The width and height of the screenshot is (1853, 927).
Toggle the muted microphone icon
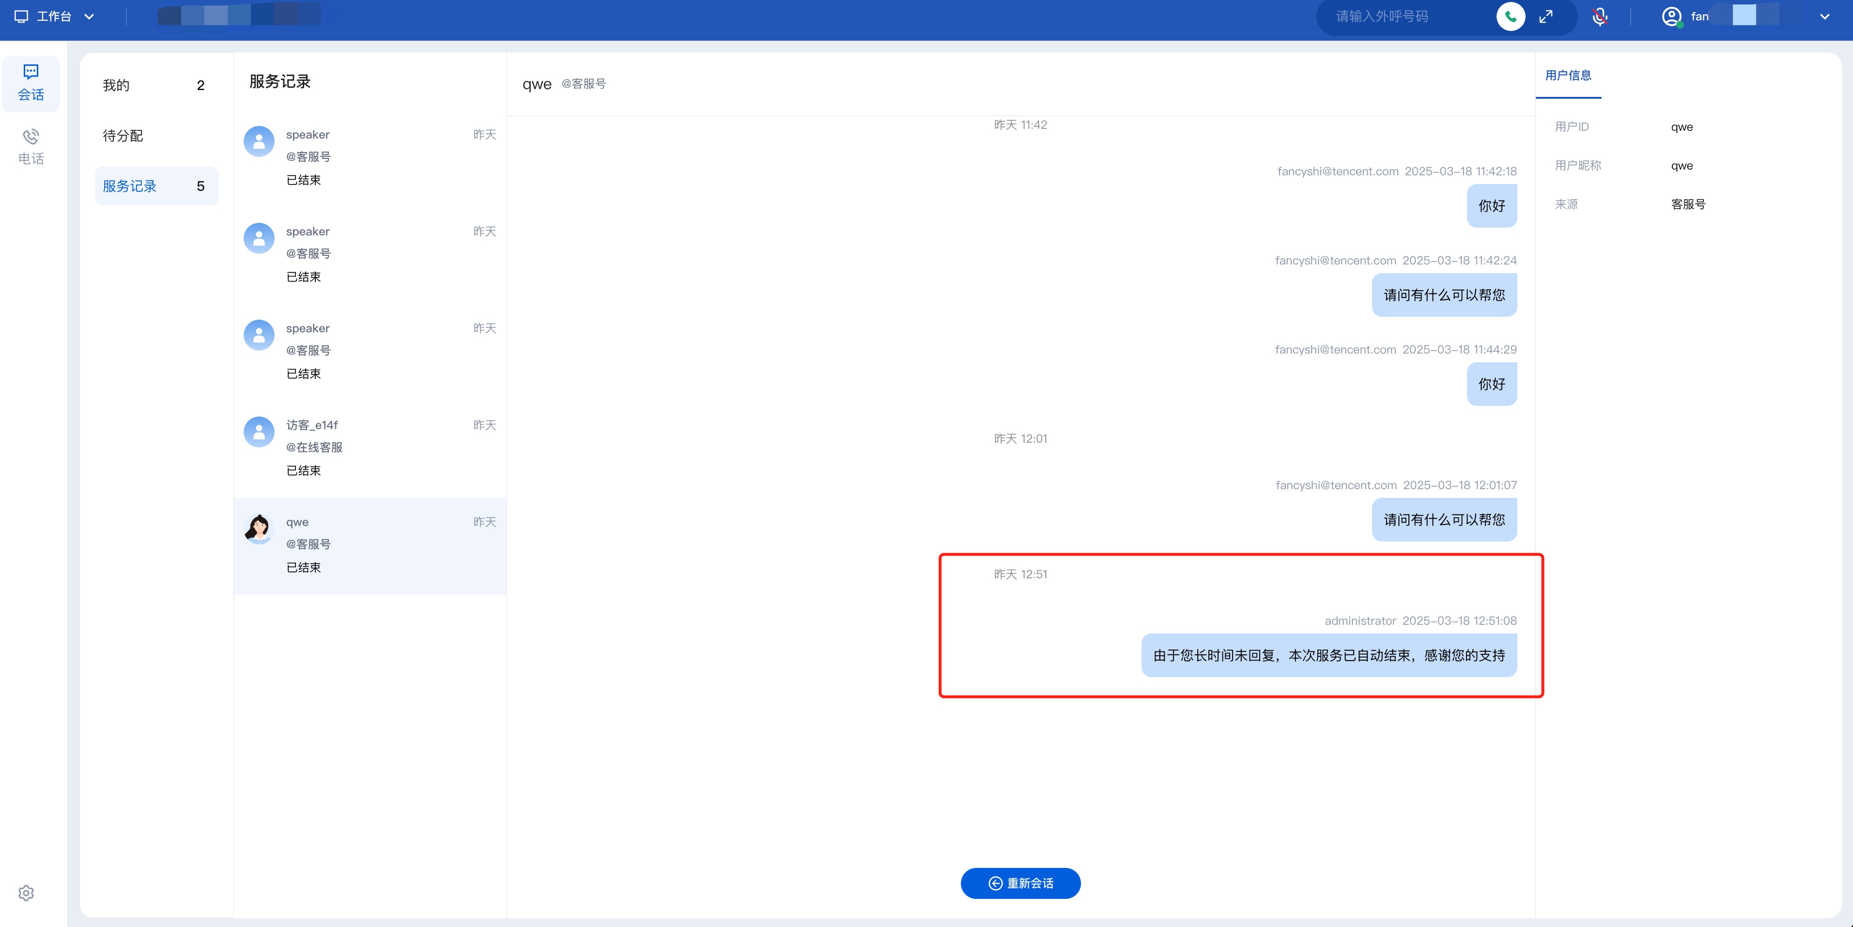[1600, 16]
